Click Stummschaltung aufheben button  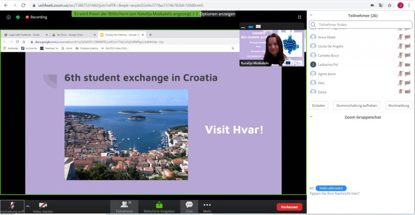point(356,105)
